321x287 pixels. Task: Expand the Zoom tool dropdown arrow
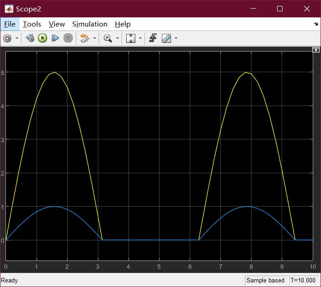pos(118,38)
